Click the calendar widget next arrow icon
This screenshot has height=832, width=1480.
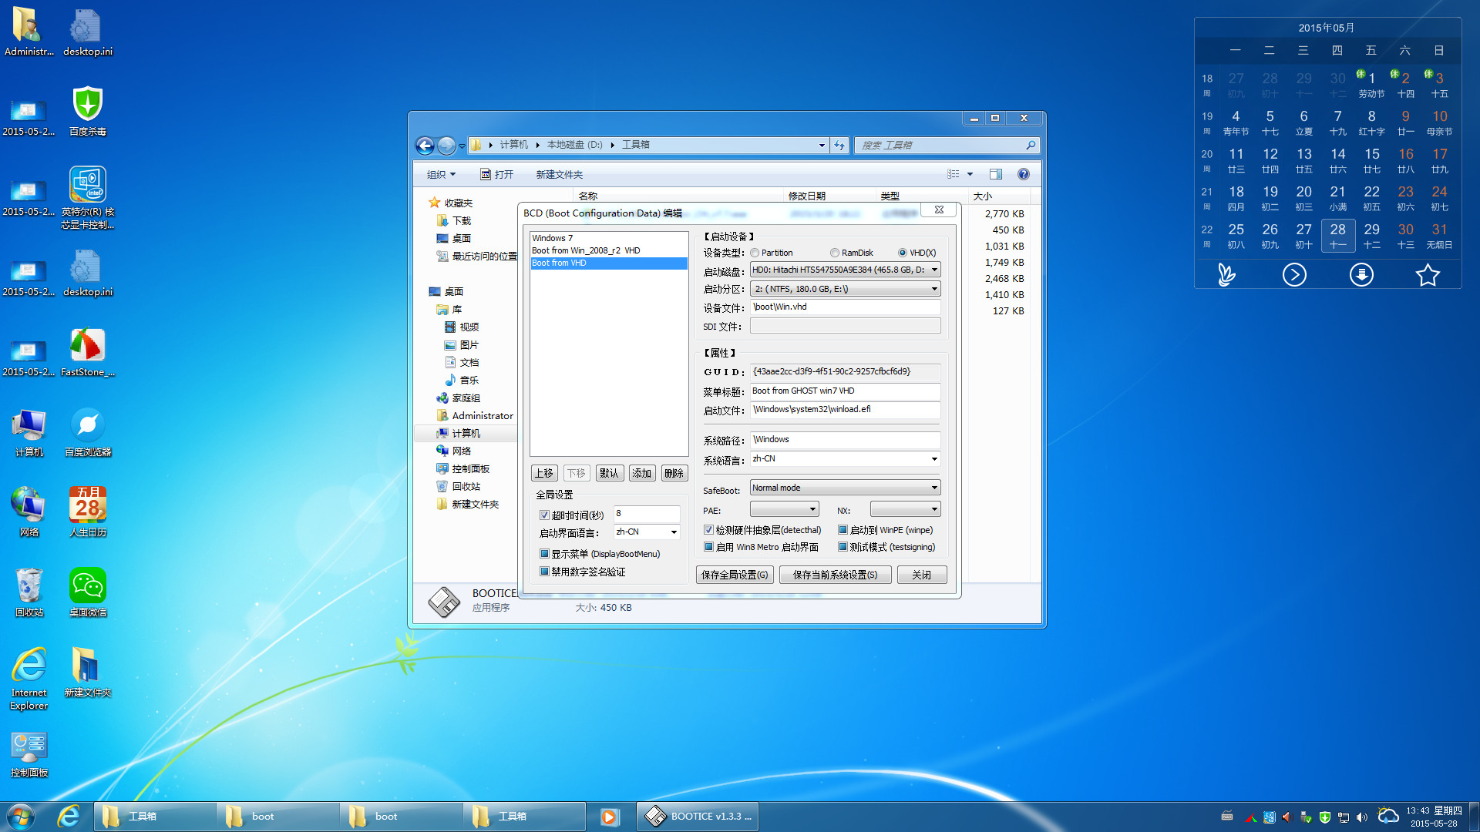pos(1294,275)
